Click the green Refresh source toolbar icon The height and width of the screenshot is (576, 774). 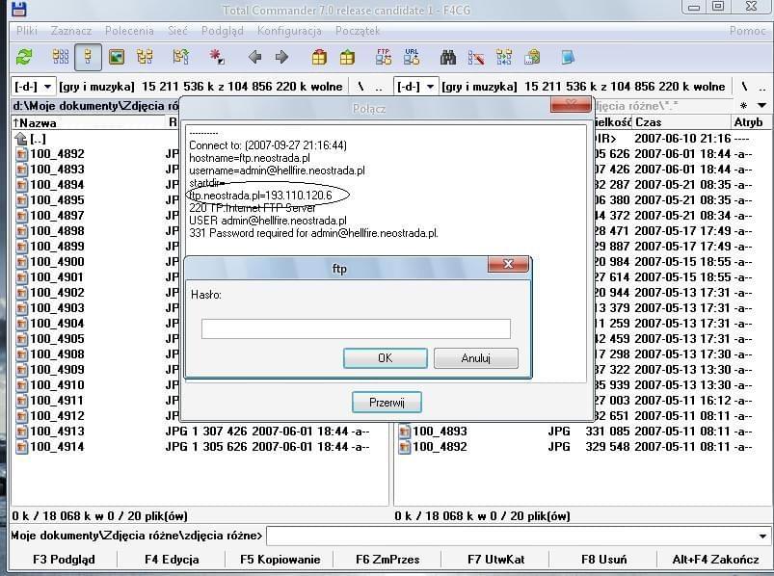tap(24, 57)
